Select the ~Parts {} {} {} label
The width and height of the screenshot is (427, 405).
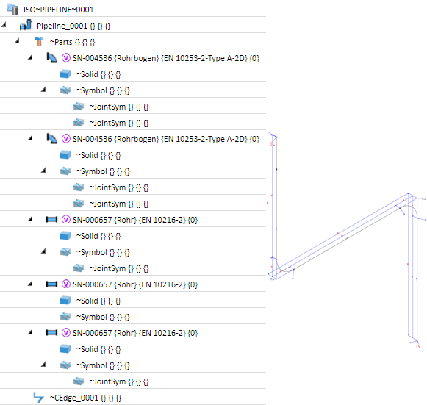pyautogui.click(x=73, y=42)
